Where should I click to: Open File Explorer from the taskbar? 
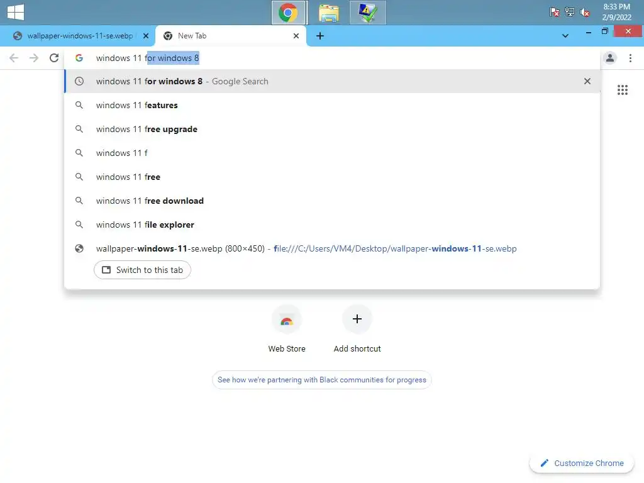pyautogui.click(x=328, y=13)
